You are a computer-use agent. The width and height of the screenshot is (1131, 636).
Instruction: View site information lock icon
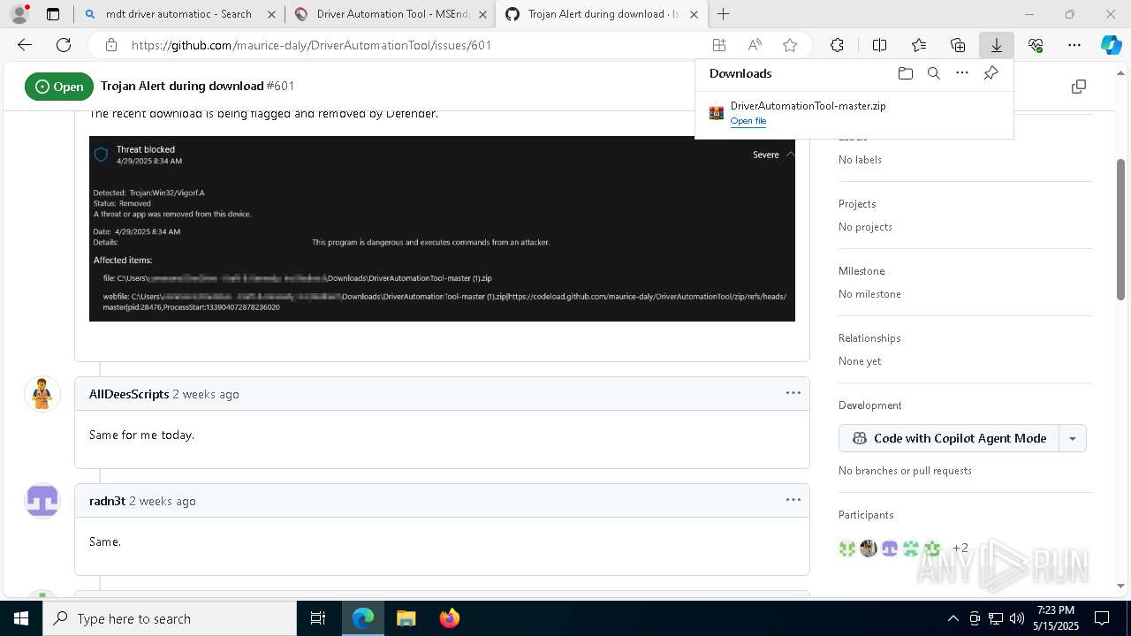click(111, 45)
